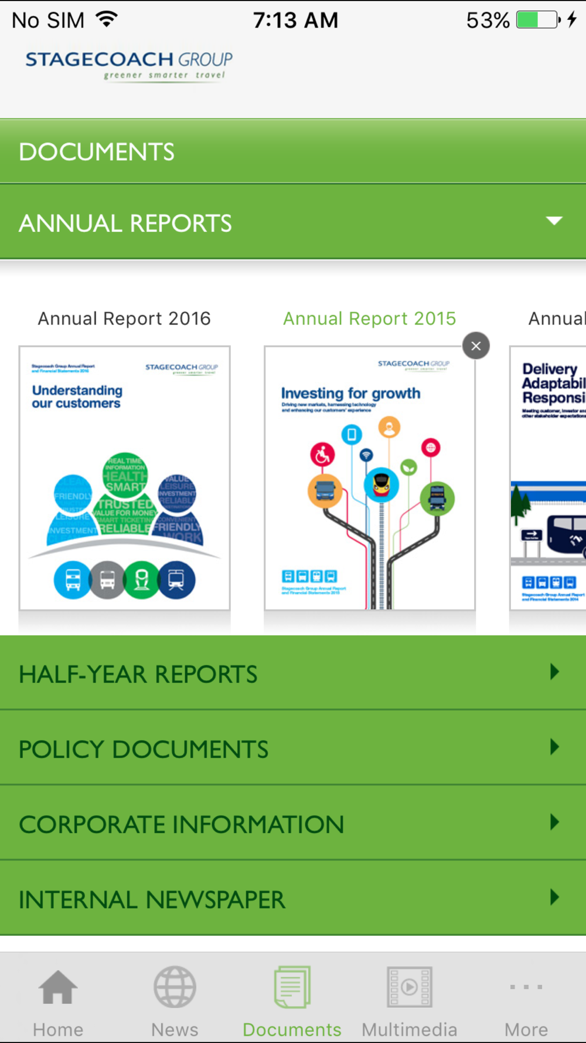Switch to the News tab label
The height and width of the screenshot is (1043, 586).
tap(175, 1030)
